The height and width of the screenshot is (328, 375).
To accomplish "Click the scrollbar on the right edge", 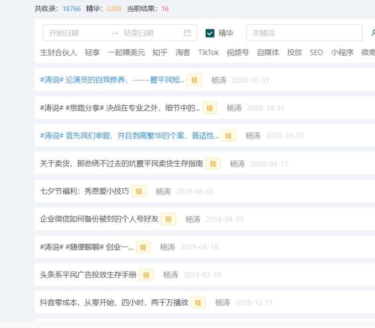I will 373,164.
